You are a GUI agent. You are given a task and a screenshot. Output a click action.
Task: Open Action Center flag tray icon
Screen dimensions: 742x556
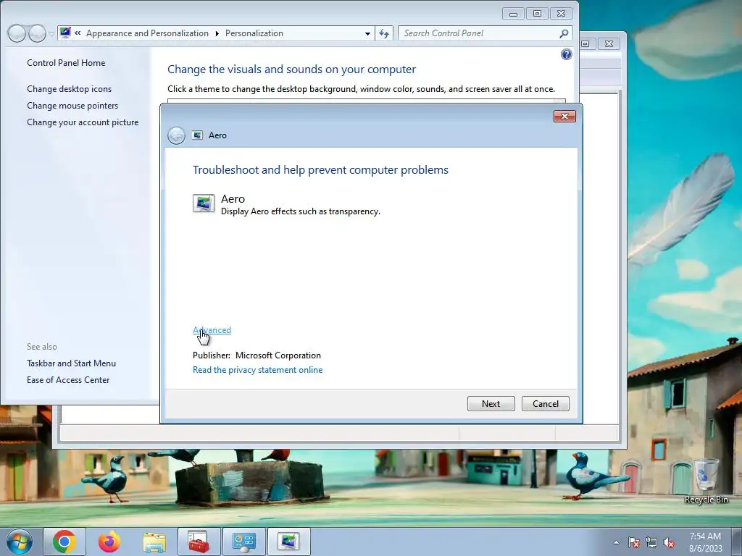633,543
